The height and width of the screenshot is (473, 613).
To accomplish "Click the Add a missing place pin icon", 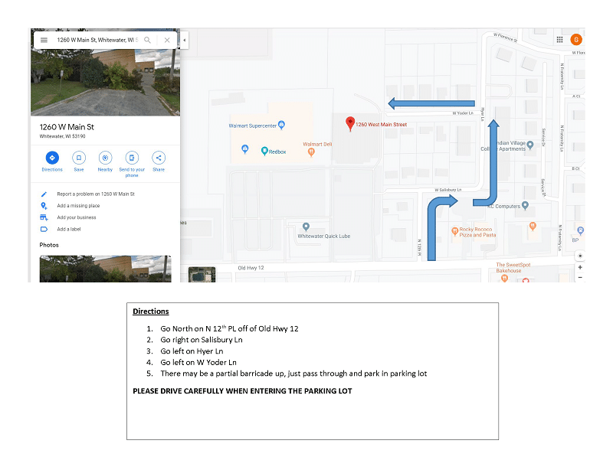I will pyautogui.click(x=44, y=206).
